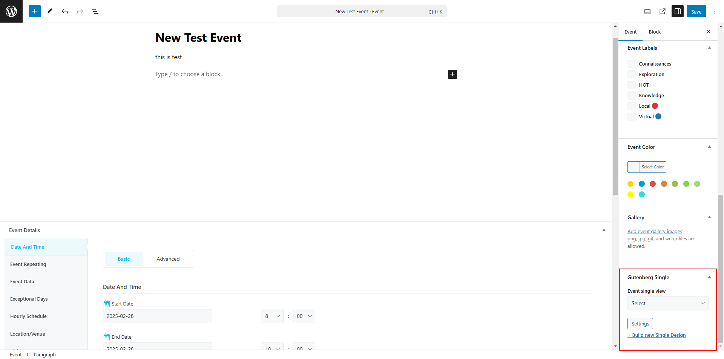
Task: Collapse the Event Color panel
Action: [709, 147]
